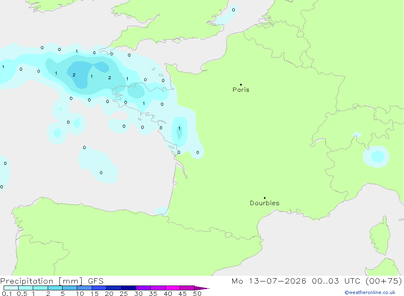Click the legend label '50'

[x=197, y=294]
